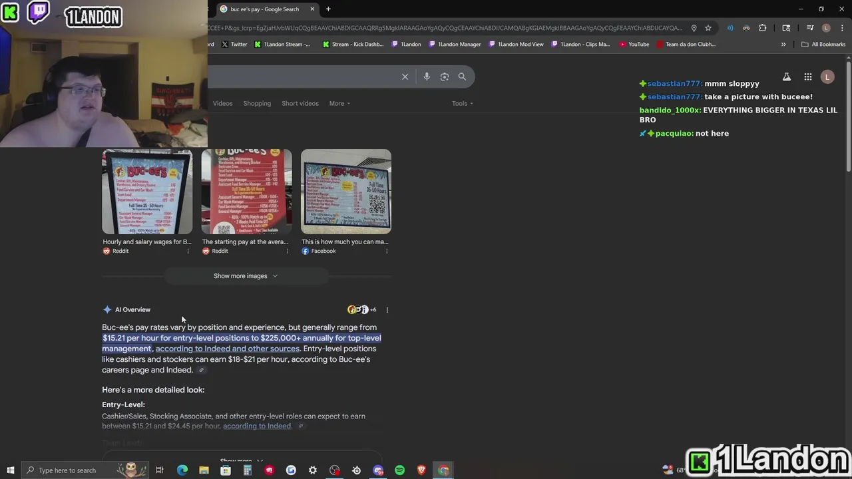This screenshot has height=479, width=852.
Task: Open Settings gear in the taskbar
Action: 313,470
